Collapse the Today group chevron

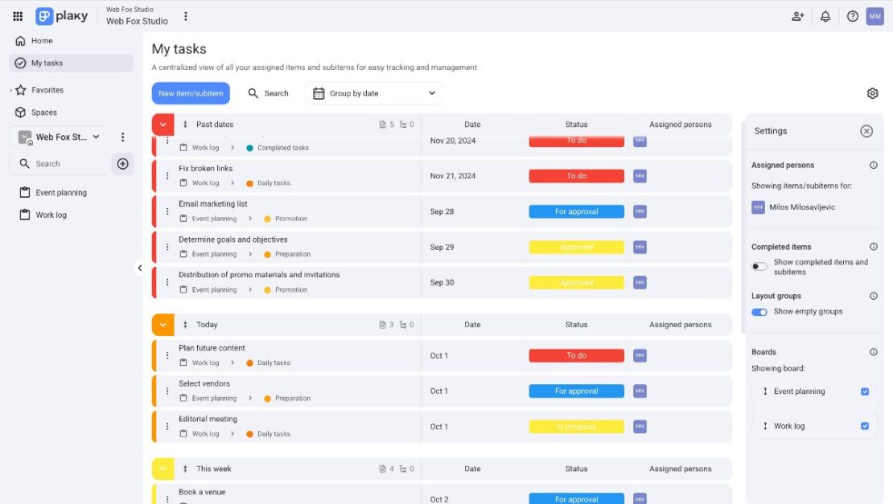click(x=162, y=324)
